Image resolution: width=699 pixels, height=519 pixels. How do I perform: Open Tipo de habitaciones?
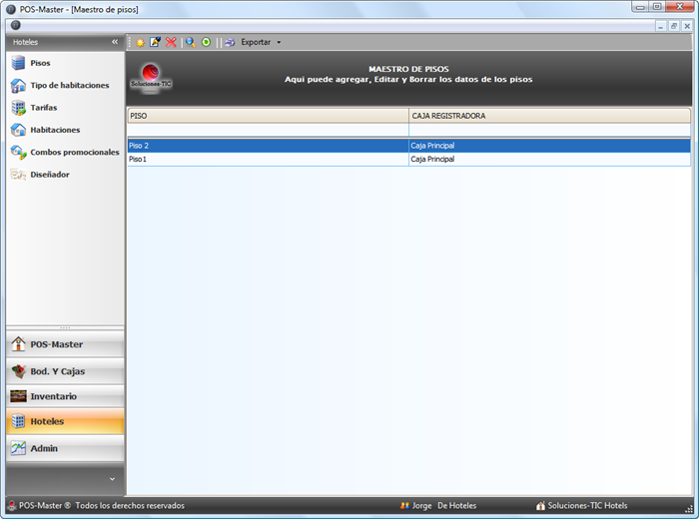[65, 85]
